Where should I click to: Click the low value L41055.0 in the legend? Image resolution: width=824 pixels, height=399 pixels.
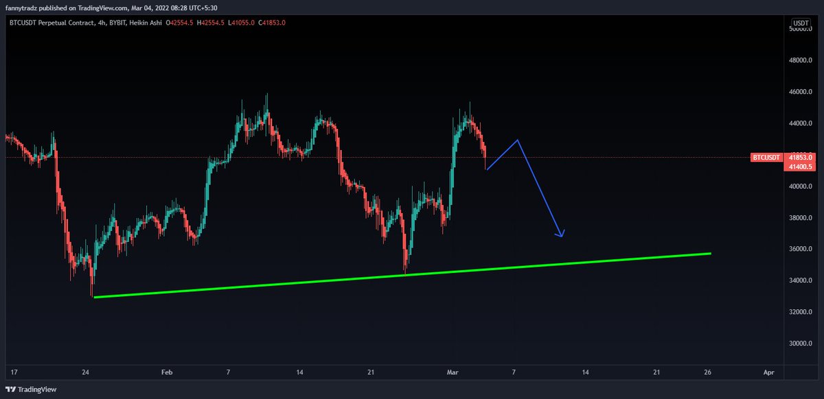(x=241, y=23)
